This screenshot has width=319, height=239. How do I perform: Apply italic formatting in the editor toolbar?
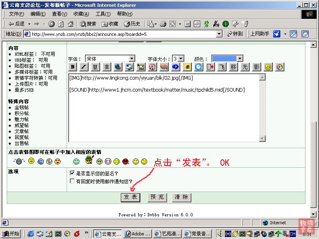click(84, 67)
